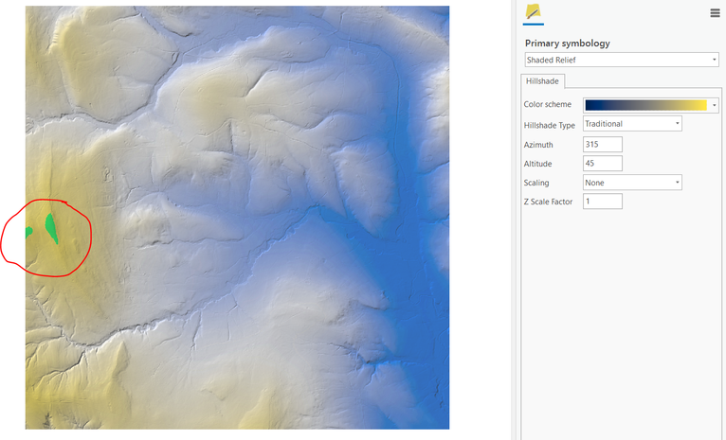Open the Primary symbology Shaded Relief dropdown
The width and height of the screenshot is (726, 440).
(x=622, y=60)
